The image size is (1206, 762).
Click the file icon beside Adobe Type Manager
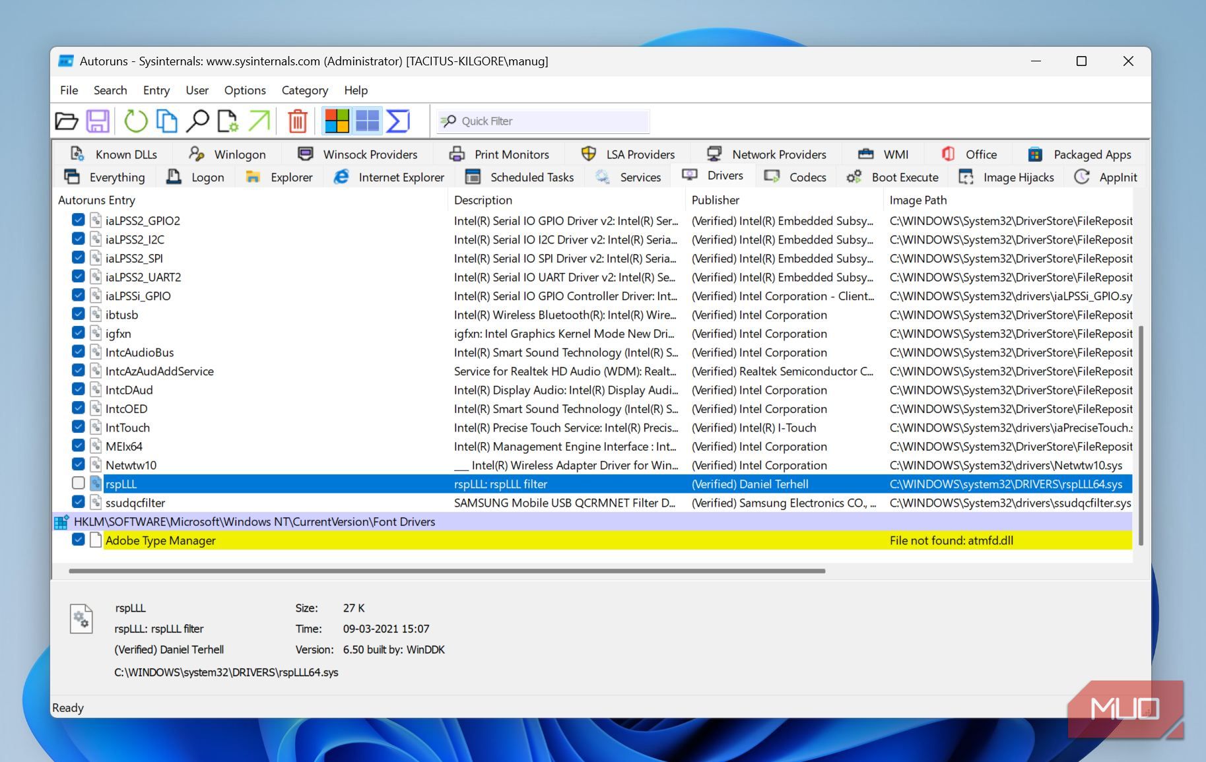[x=96, y=540]
